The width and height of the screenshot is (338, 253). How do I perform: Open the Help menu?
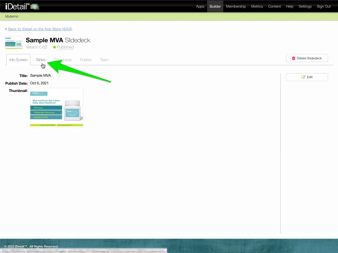click(289, 6)
